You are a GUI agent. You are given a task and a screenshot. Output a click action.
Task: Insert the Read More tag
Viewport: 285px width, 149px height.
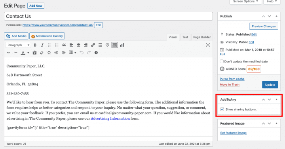pos(100,45)
